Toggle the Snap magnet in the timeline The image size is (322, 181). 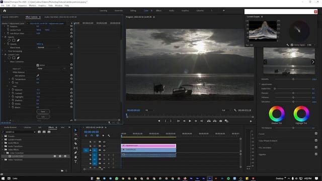(92, 136)
